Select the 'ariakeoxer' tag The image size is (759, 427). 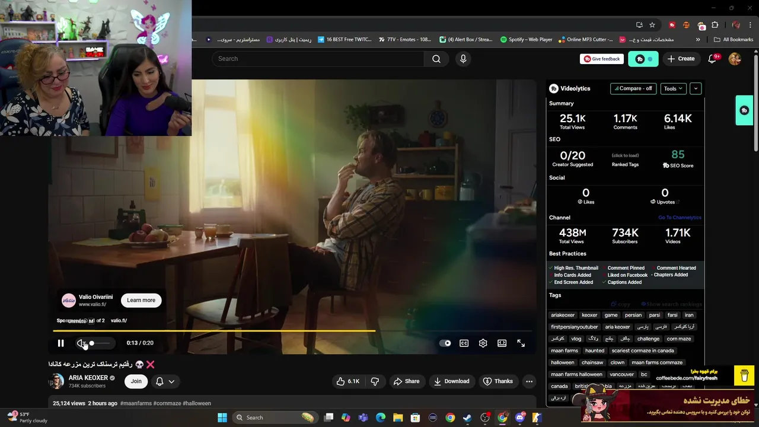click(x=563, y=315)
